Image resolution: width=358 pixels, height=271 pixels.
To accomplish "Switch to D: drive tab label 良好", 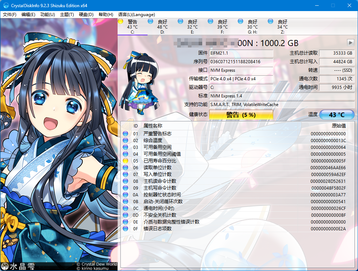I will 163,22.
